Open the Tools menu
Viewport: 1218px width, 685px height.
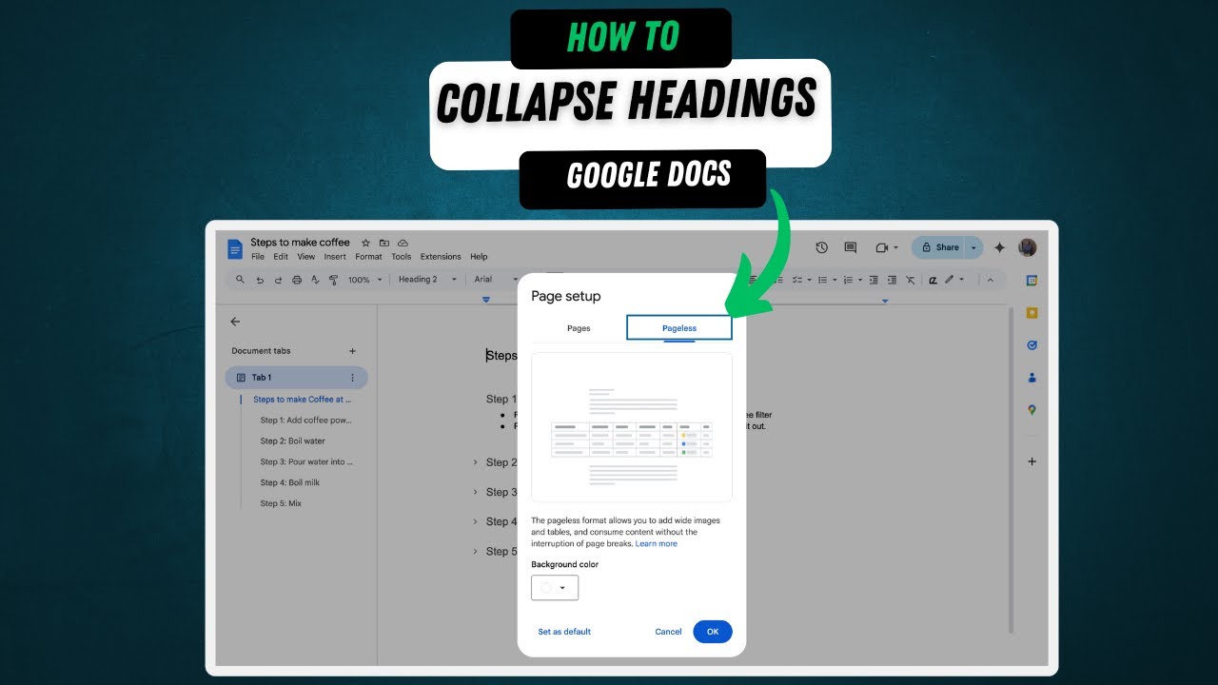[402, 257]
